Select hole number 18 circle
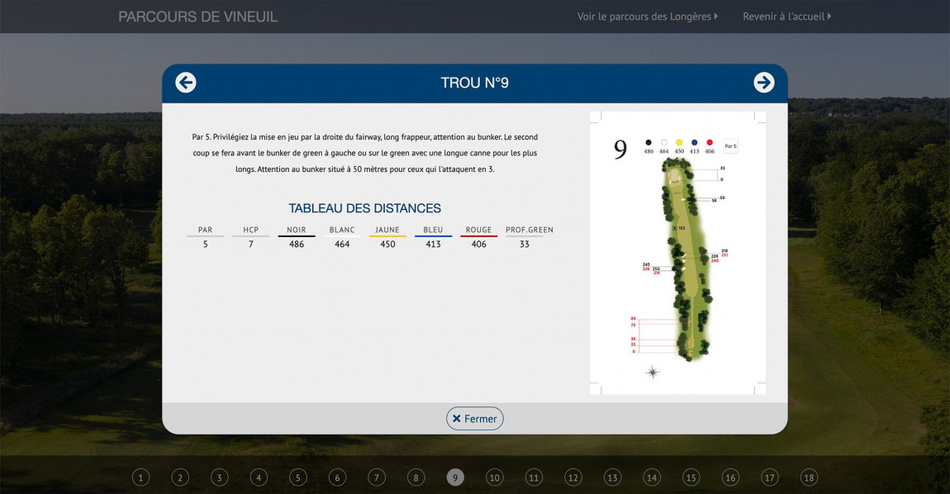This screenshot has width=950, height=494. click(x=809, y=477)
